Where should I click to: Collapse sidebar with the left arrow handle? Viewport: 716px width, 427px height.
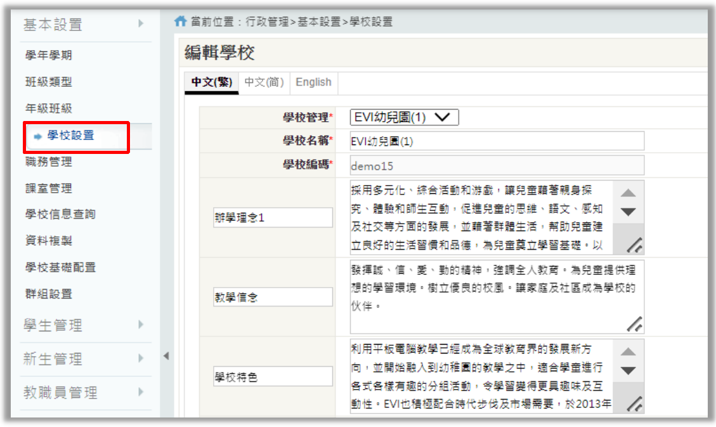[166, 356]
